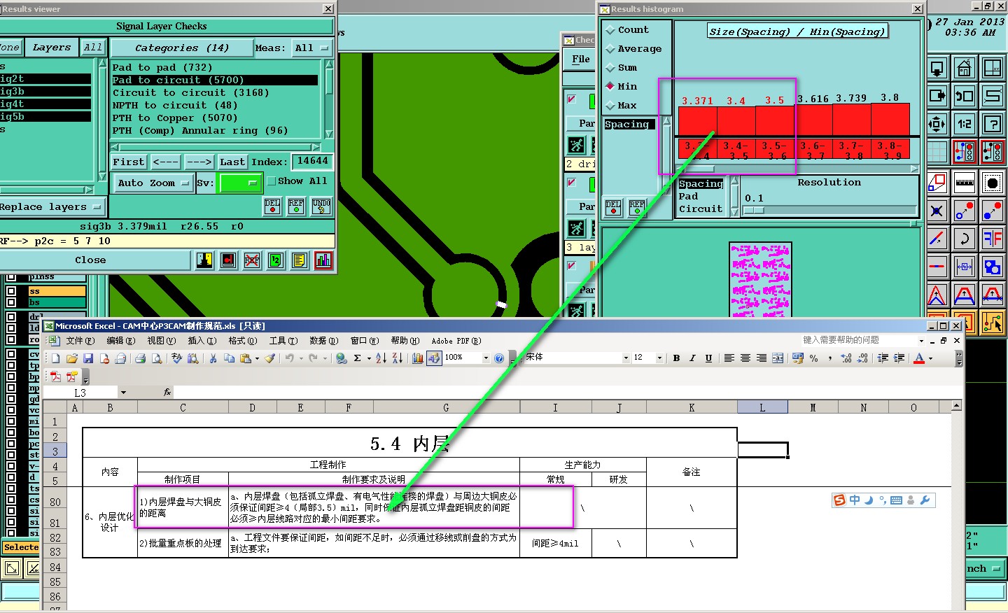Open Excel Name Box dropdown arrow

[x=123, y=393]
